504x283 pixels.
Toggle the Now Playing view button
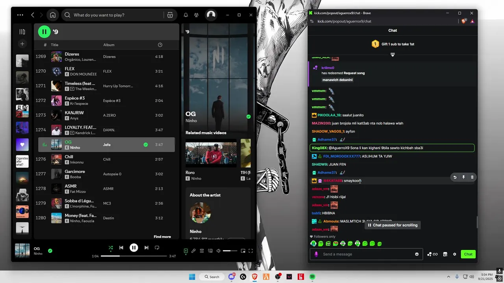click(186, 251)
